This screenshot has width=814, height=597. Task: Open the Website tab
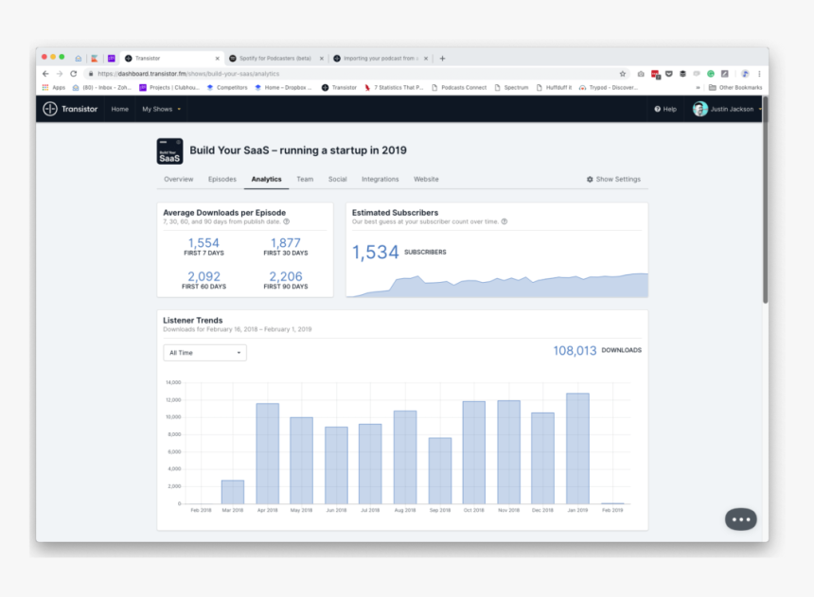coord(426,179)
